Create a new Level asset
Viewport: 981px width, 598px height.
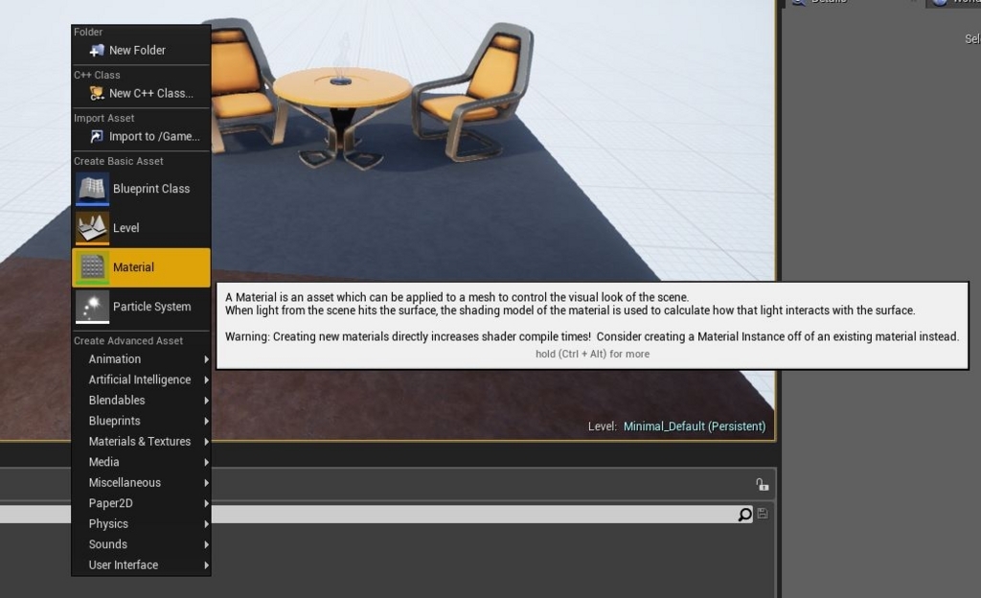[x=141, y=228]
